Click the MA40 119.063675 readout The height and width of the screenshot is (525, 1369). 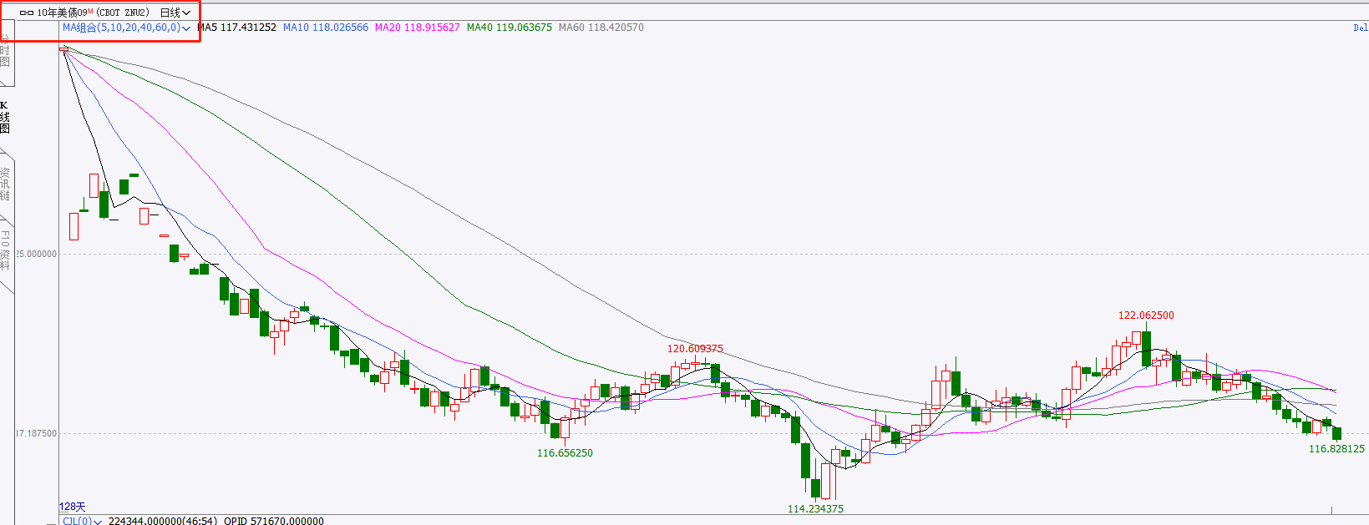510,28
